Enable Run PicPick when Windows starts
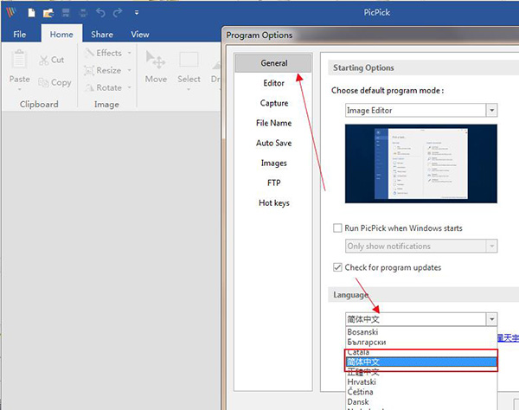Image resolution: width=519 pixels, height=410 pixels. point(337,228)
